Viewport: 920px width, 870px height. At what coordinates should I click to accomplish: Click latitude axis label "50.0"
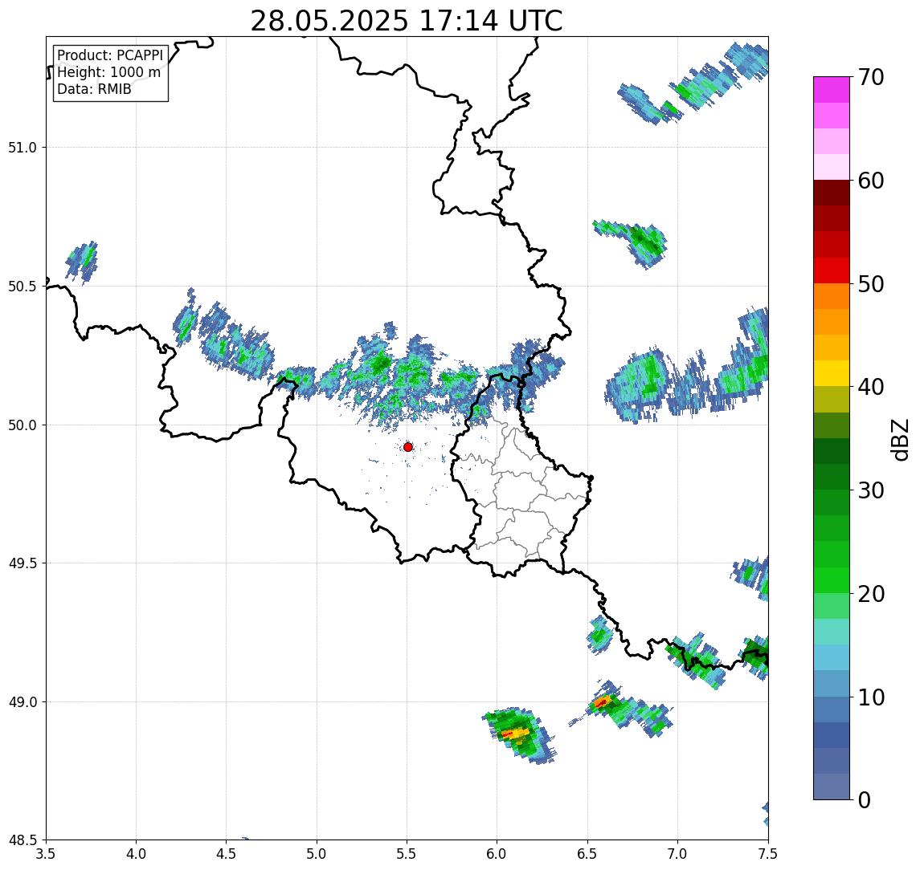[22, 425]
